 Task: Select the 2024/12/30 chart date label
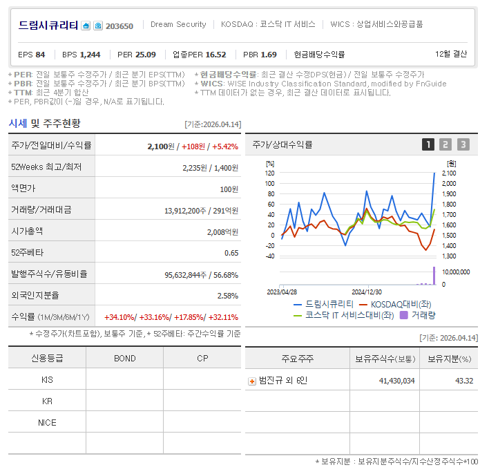click(367, 292)
